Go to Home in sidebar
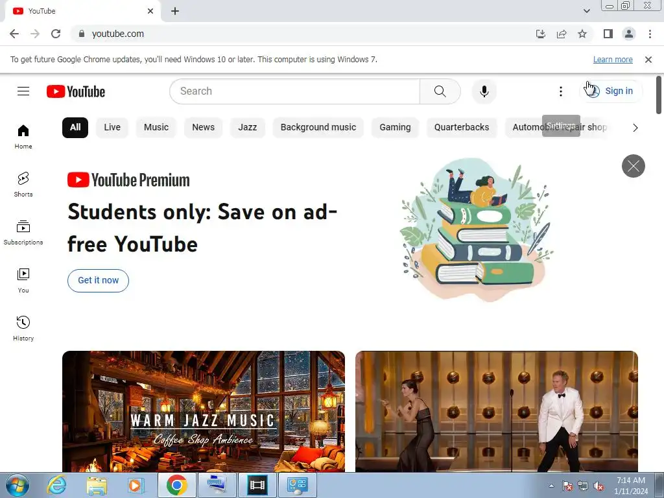This screenshot has height=498, width=664. [23, 136]
